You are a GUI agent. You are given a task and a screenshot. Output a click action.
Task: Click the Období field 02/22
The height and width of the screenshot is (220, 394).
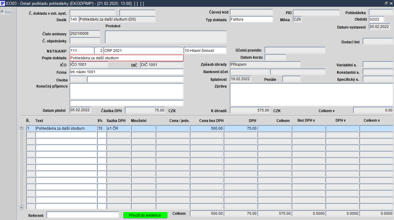pyautogui.click(x=376, y=19)
